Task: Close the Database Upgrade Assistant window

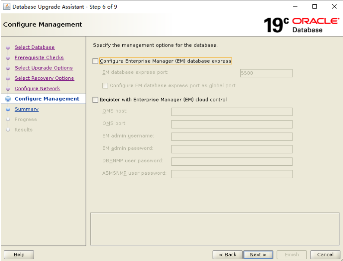Action: point(334,7)
